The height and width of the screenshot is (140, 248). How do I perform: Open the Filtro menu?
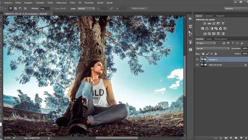pyautogui.click(x=72, y=3)
